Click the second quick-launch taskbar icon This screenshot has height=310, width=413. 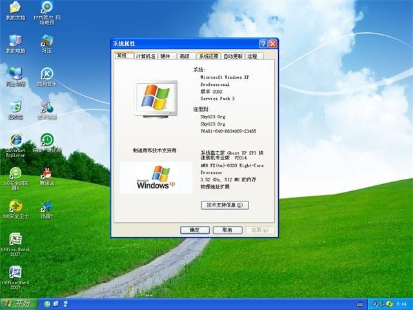[x=56, y=304]
